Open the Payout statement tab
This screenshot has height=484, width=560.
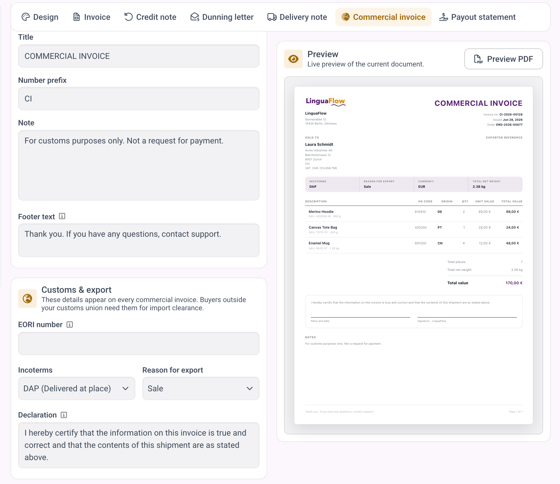pos(477,17)
